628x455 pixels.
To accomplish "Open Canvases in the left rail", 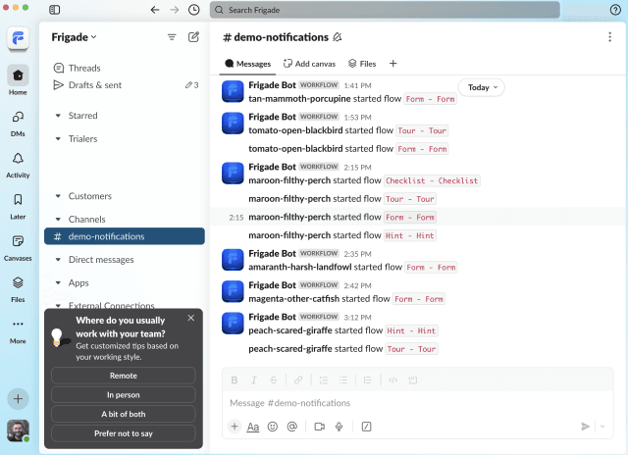I will click(18, 248).
